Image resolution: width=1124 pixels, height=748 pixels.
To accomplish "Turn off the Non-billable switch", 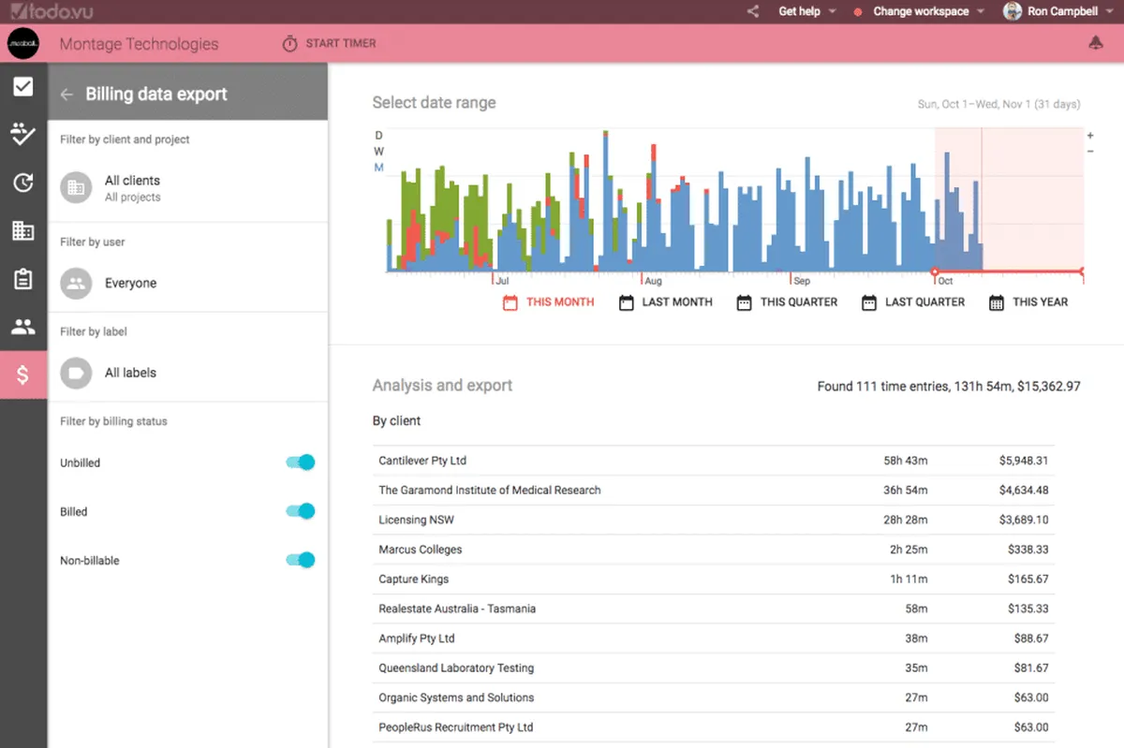I will pyautogui.click(x=301, y=560).
